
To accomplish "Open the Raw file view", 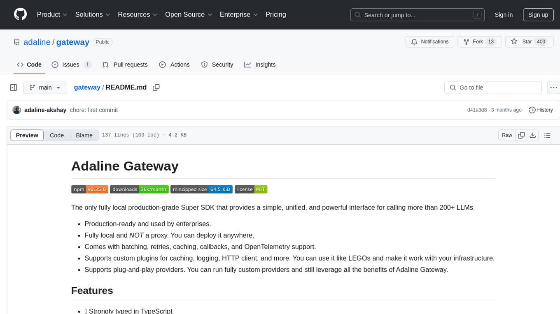I will click(x=507, y=135).
